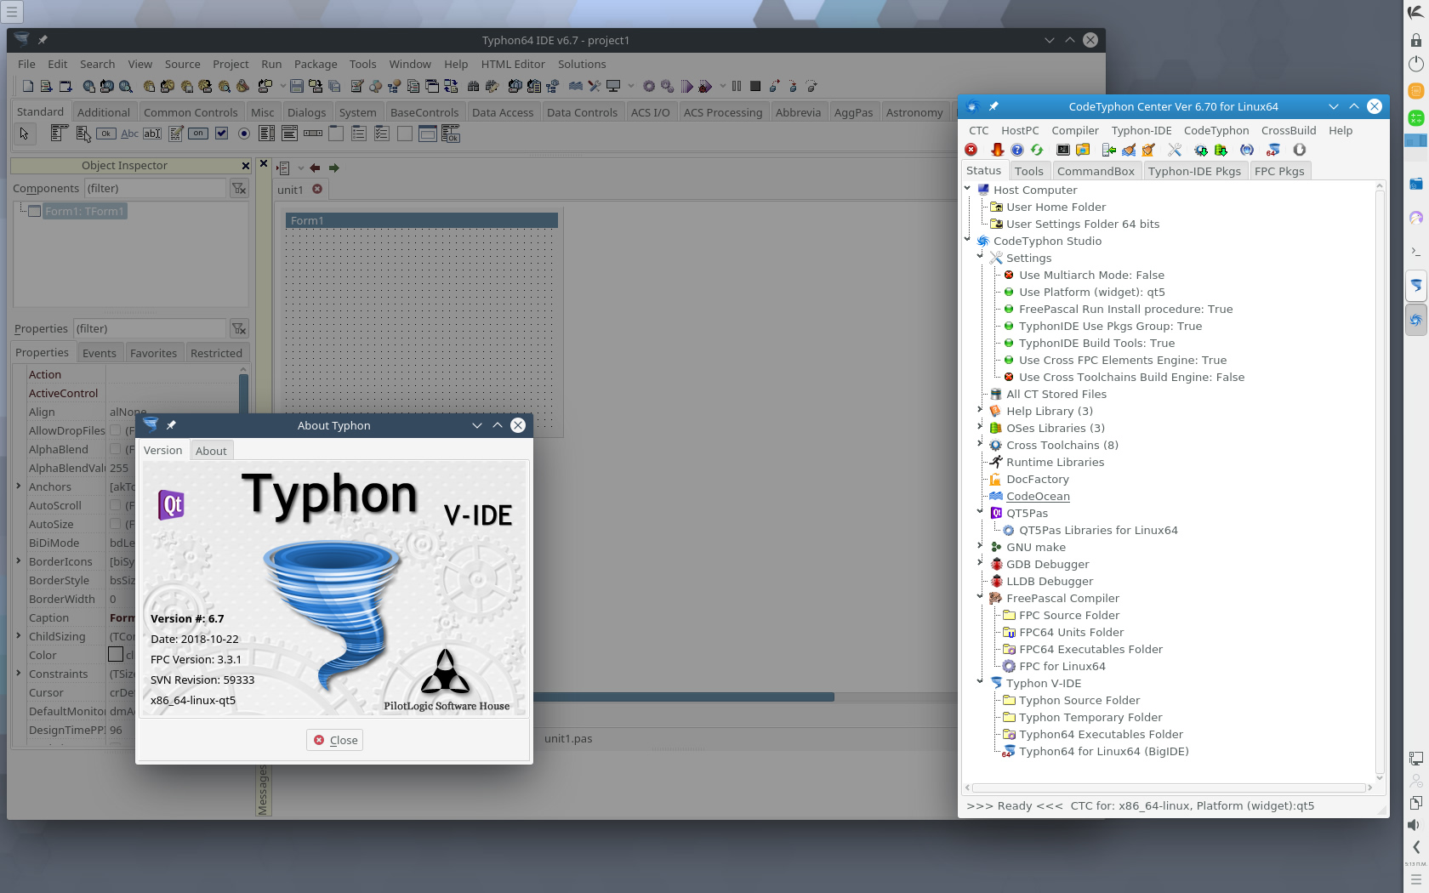Select Form1: TForm1 in the component tree
The height and width of the screenshot is (893, 1429).
[x=84, y=211]
